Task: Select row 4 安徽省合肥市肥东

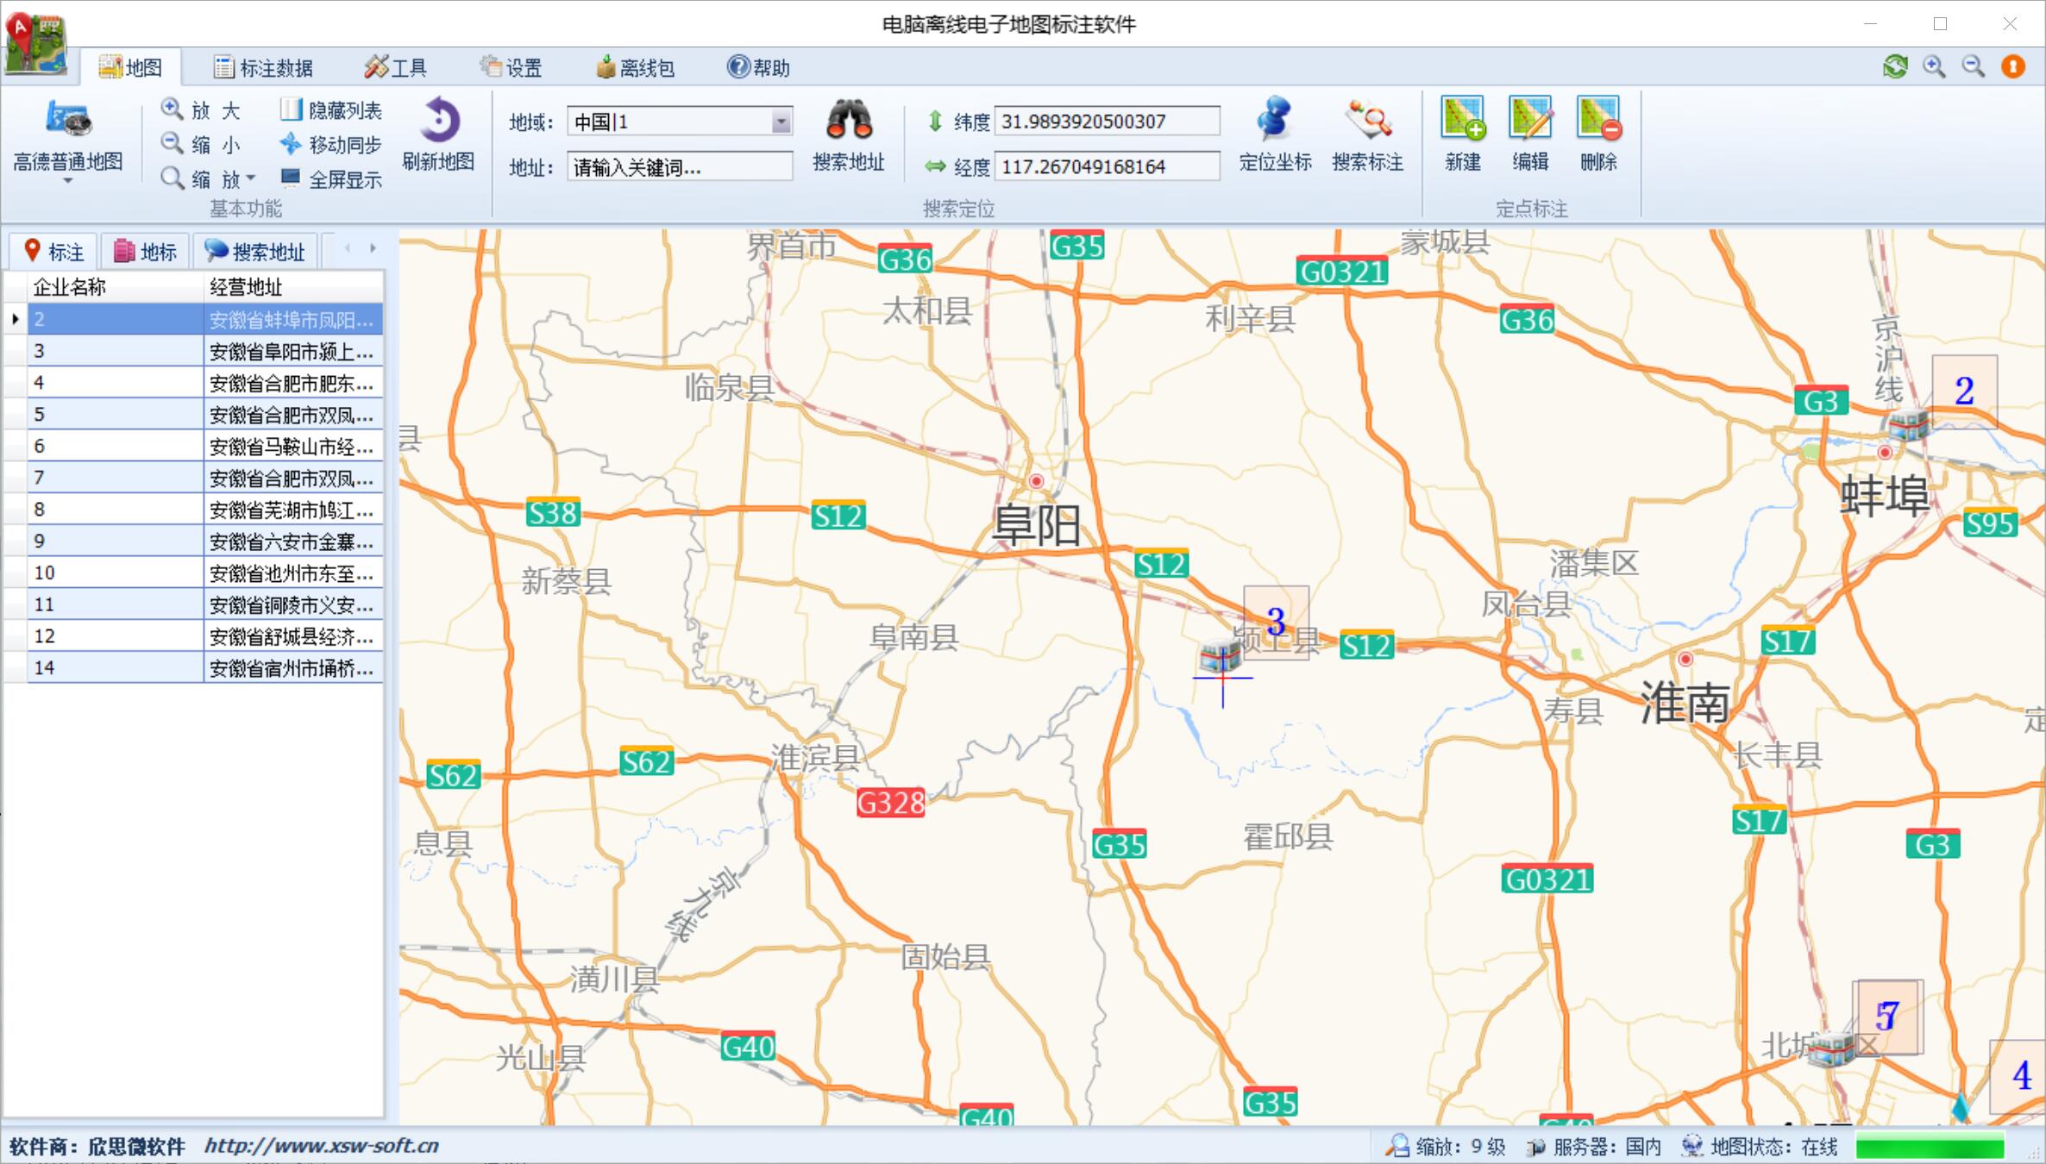Action: point(205,383)
